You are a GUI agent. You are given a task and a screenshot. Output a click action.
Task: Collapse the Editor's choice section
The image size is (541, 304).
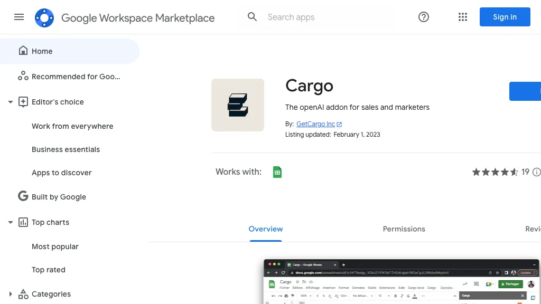[x=10, y=102]
